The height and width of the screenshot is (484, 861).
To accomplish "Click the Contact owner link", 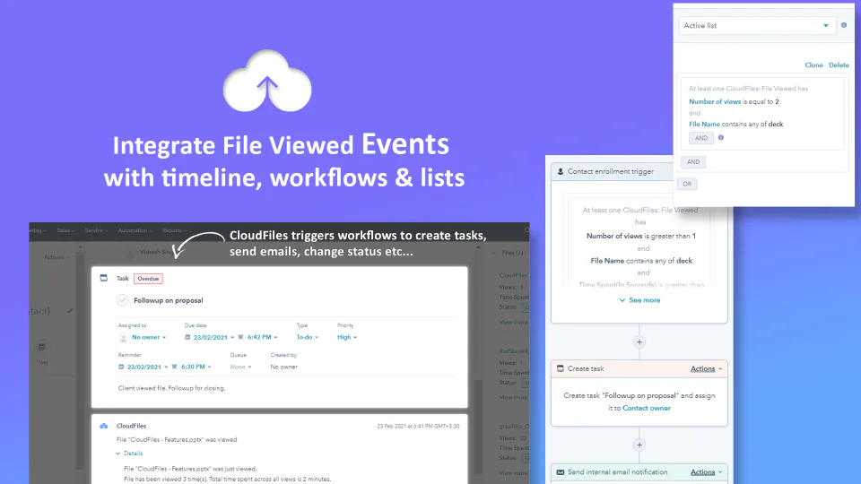I will [x=647, y=408].
